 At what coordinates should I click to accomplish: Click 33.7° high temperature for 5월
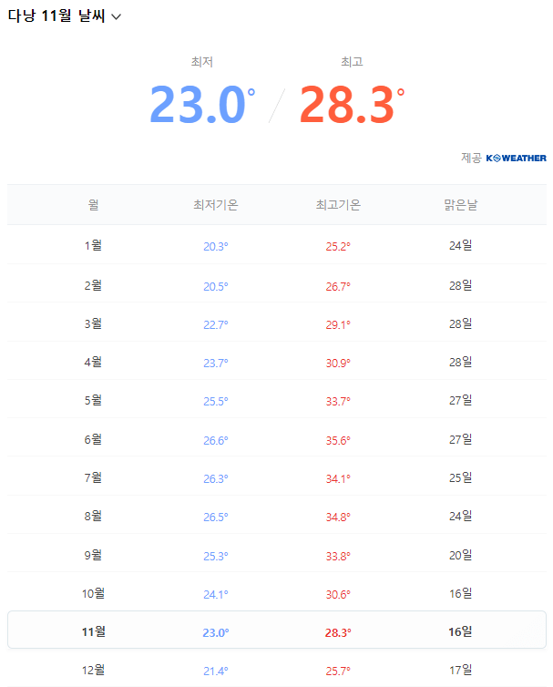[338, 401]
